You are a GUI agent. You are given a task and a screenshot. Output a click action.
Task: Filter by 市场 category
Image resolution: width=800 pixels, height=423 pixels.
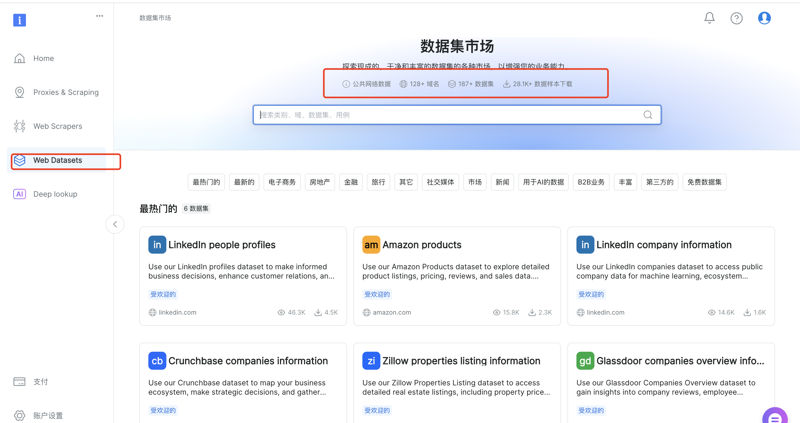[x=475, y=182]
